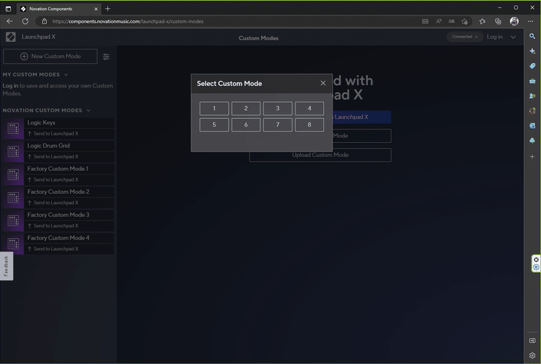Screen dimensions: 541x364
Task: Close the Select Custom Mode dialog
Action: click(323, 83)
